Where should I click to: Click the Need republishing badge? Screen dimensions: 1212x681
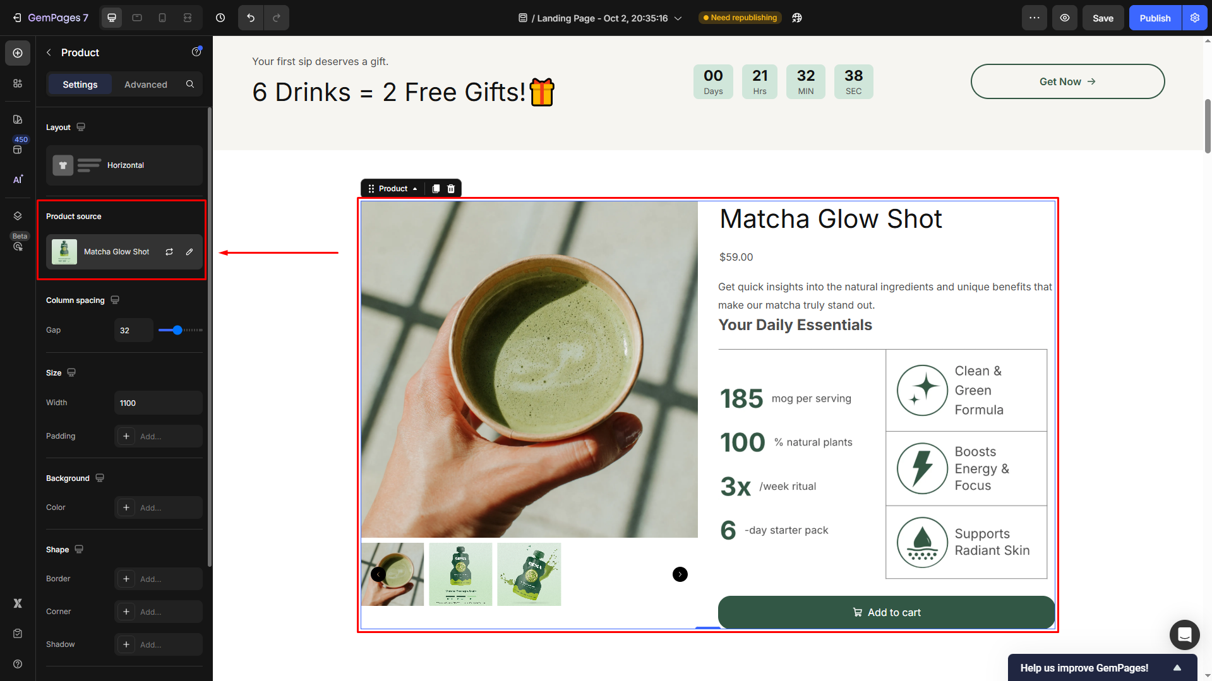coord(740,18)
